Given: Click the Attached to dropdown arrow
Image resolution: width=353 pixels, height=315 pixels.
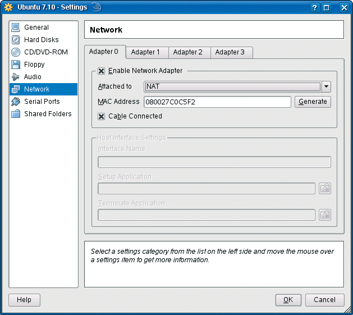Looking at the screenshot, I should pyautogui.click(x=326, y=86).
